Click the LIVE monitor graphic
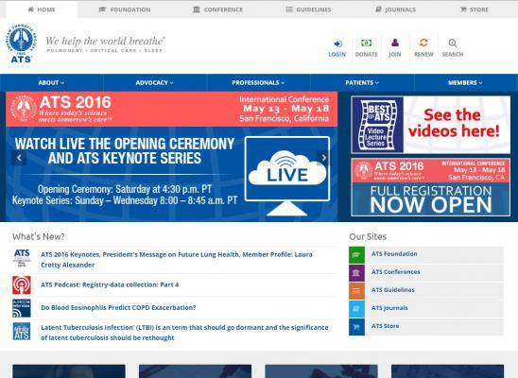 [287, 176]
